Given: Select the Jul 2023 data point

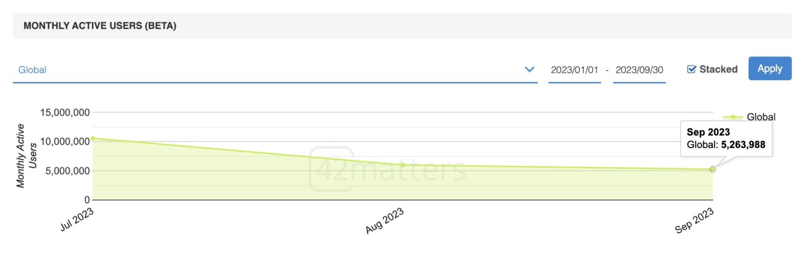Looking at the screenshot, I should point(93,138).
